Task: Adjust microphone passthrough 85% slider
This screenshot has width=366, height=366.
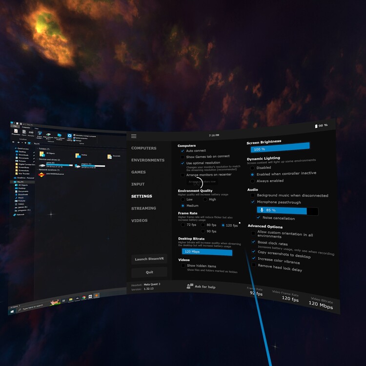Action: coord(287,210)
